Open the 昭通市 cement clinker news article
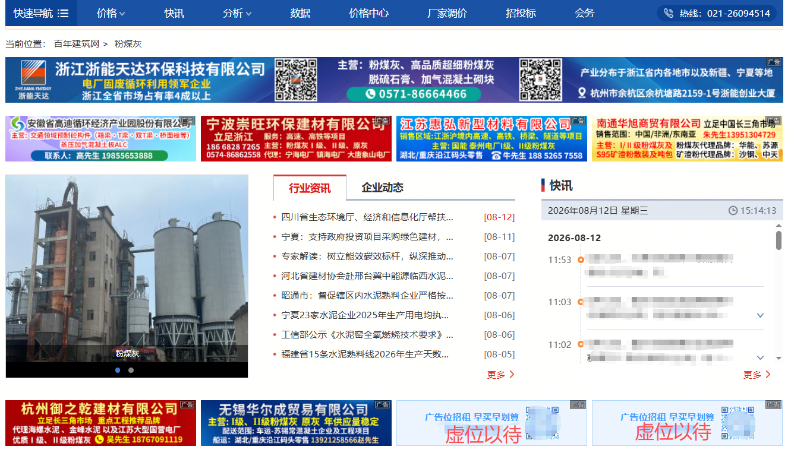The image size is (791, 456). click(x=367, y=296)
